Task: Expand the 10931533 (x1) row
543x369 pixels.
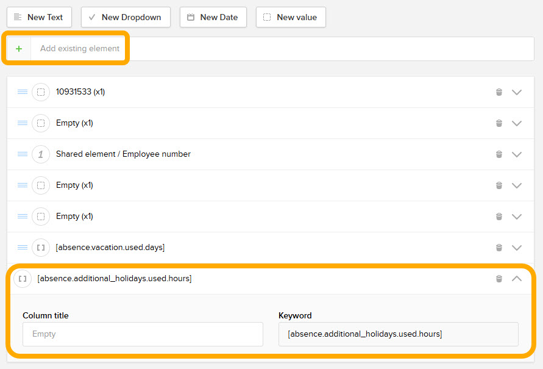Action: (517, 92)
